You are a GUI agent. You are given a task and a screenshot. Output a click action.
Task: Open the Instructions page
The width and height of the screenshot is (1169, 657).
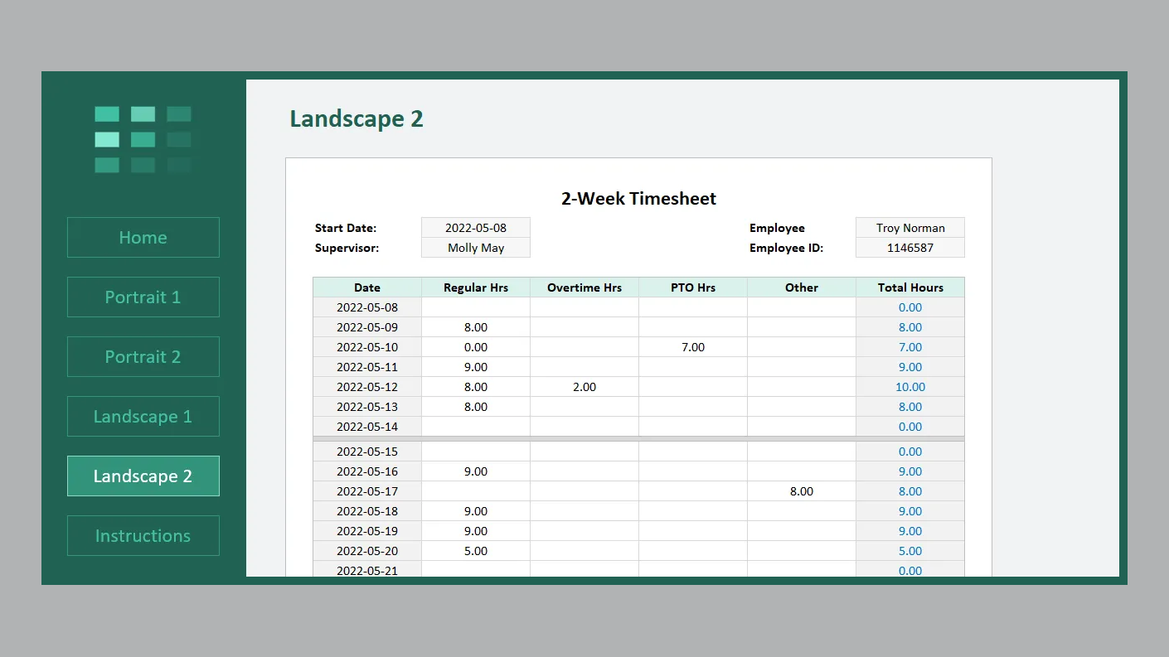click(143, 536)
